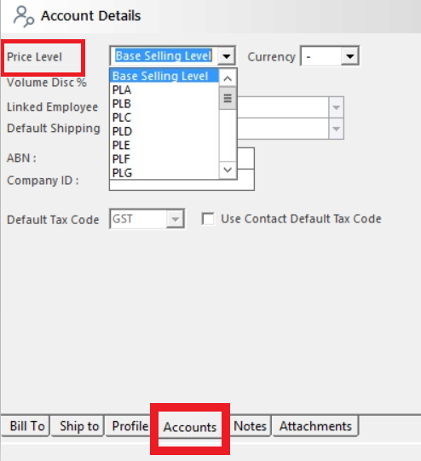
Task: Expand the Linked Employee dropdown arrow
Action: (x=336, y=107)
